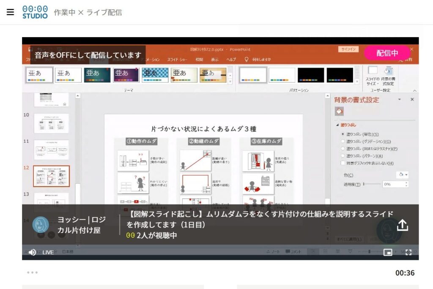This screenshot has width=433, height=289.
Task: Click the pink 配信中 badge
Action: [387, 53]
